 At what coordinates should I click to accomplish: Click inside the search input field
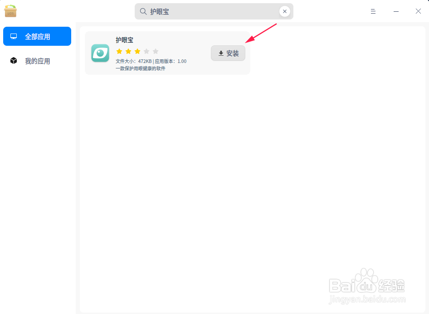pos(204,11)
